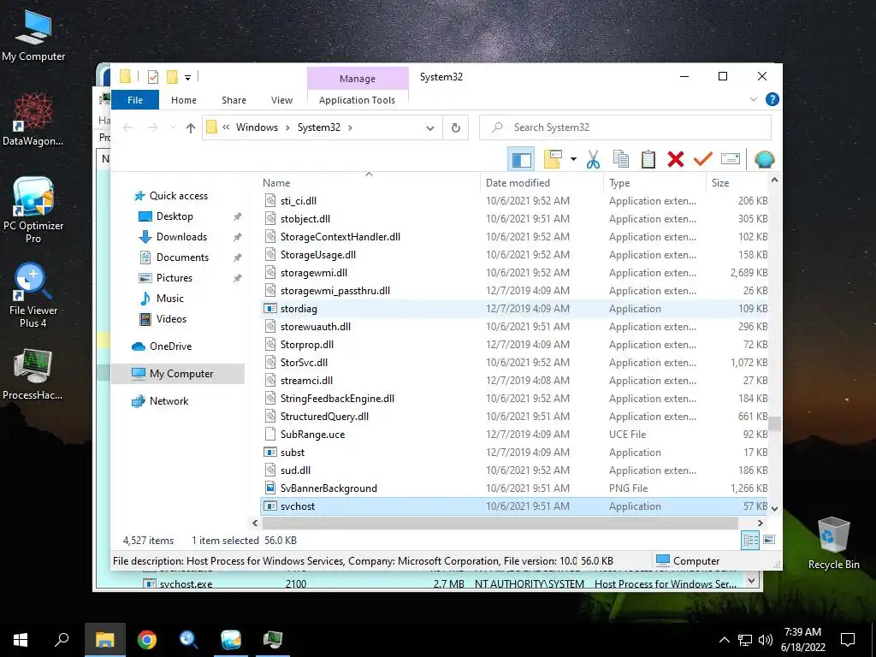Click the orange checkmark Properties icon
876x657 pixels.
703,160
